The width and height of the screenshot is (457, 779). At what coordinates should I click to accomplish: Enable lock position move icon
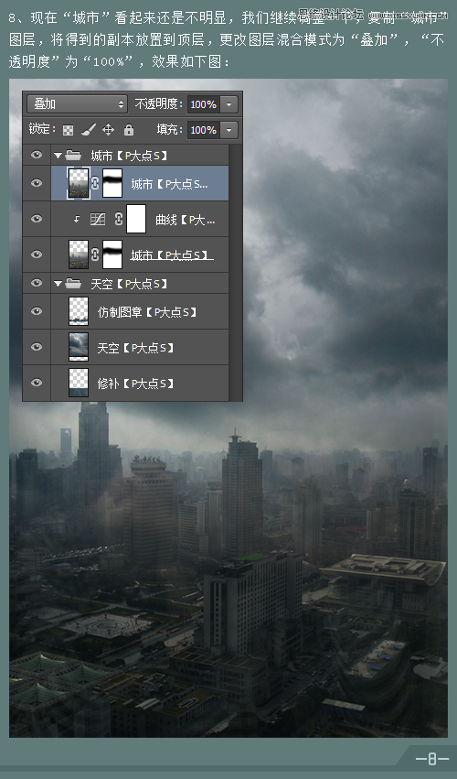point(108,130)
